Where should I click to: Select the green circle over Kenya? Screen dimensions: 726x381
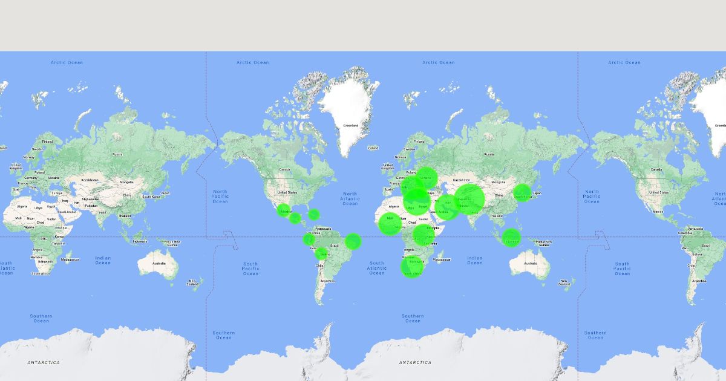coord(424,235)
